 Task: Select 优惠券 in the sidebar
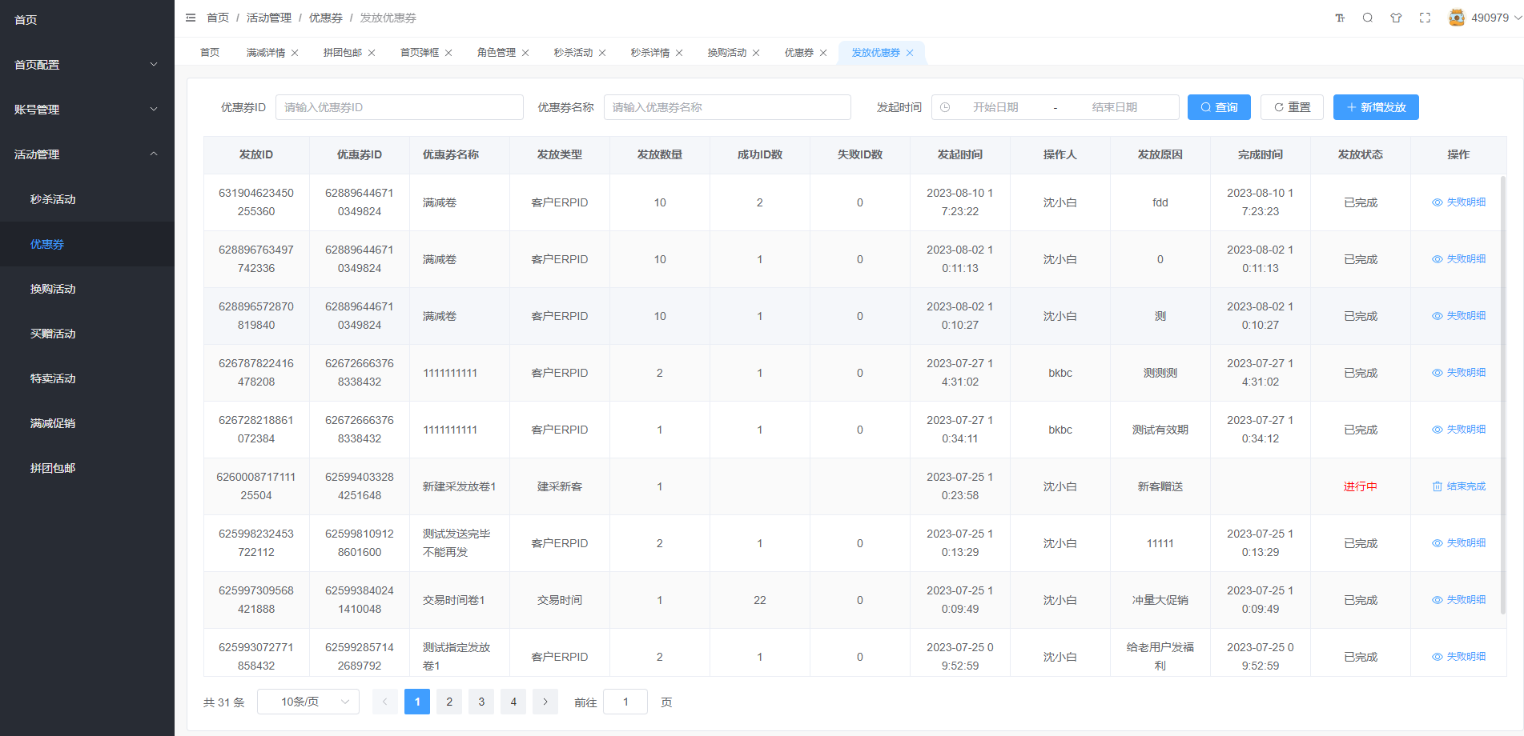(x=87, y=244)
